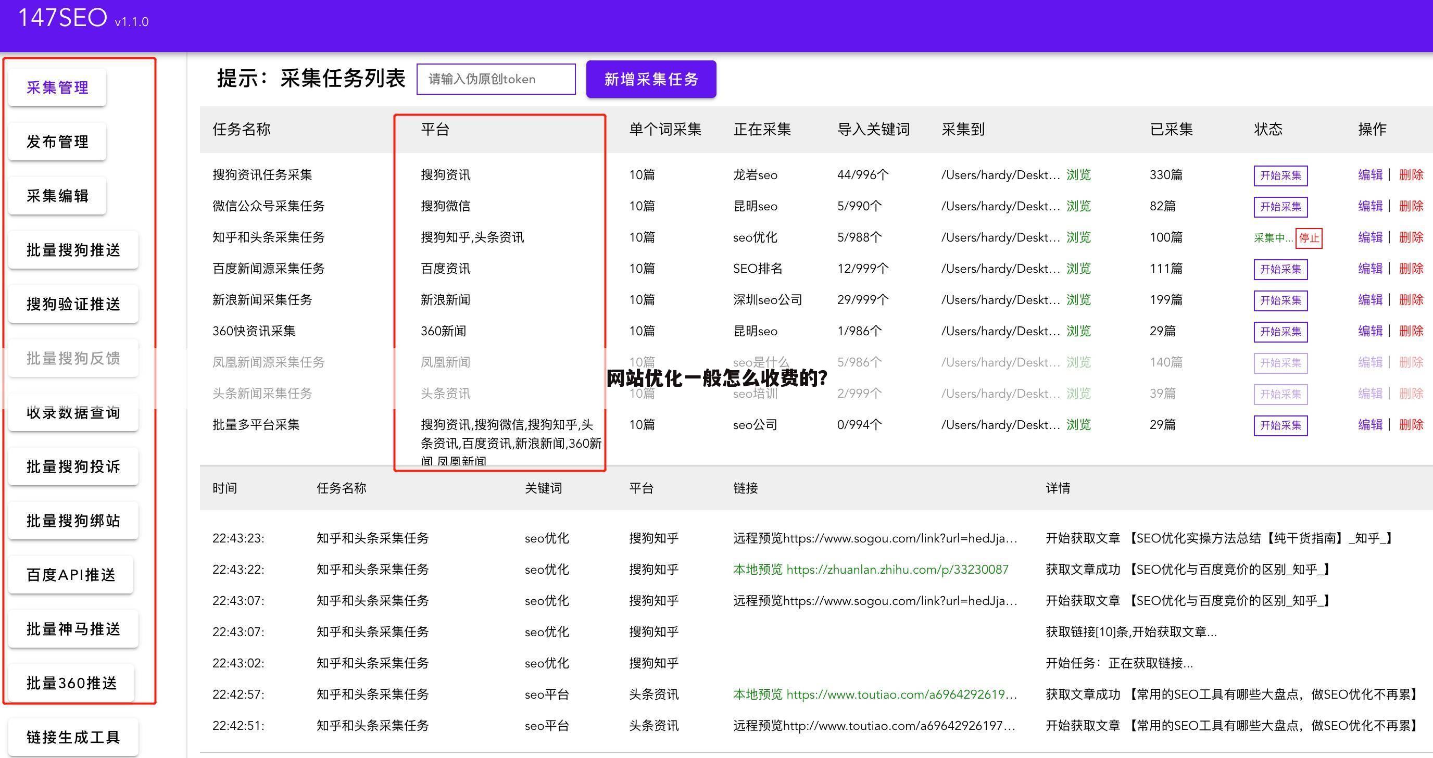Select 搜狗验证推送
This screenshot has height=758, width=1433.
click(x=73, y=304)
